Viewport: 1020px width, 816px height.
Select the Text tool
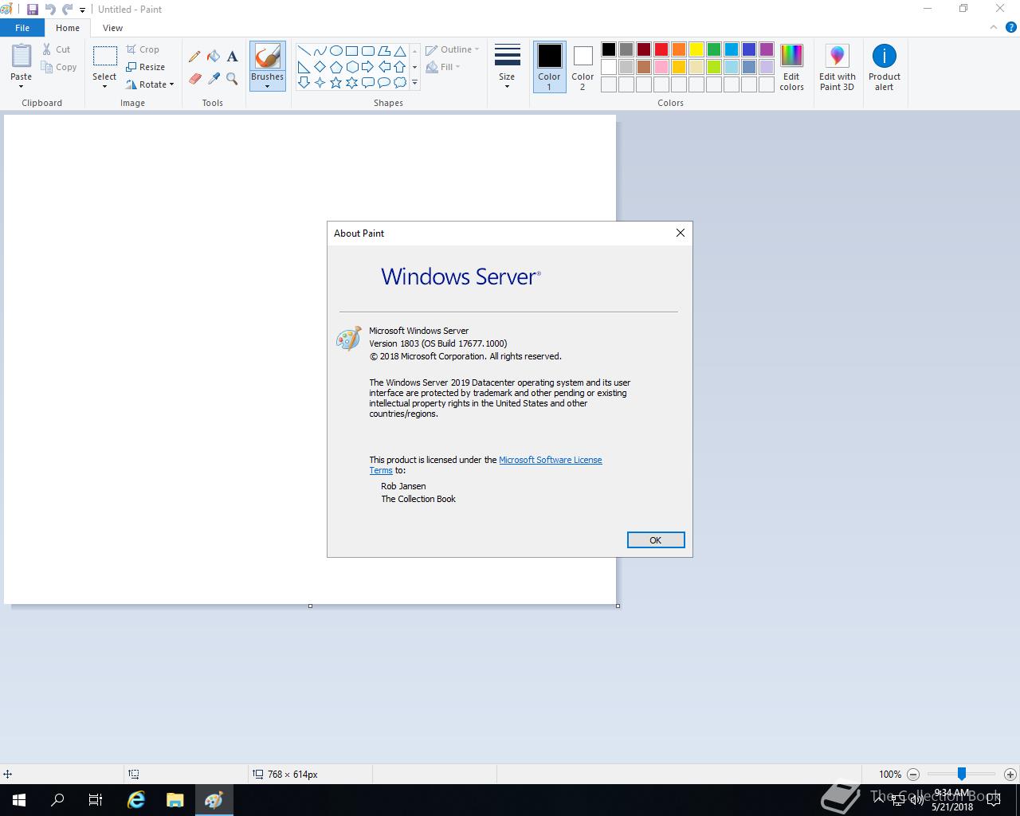click(x=232, y=57)
